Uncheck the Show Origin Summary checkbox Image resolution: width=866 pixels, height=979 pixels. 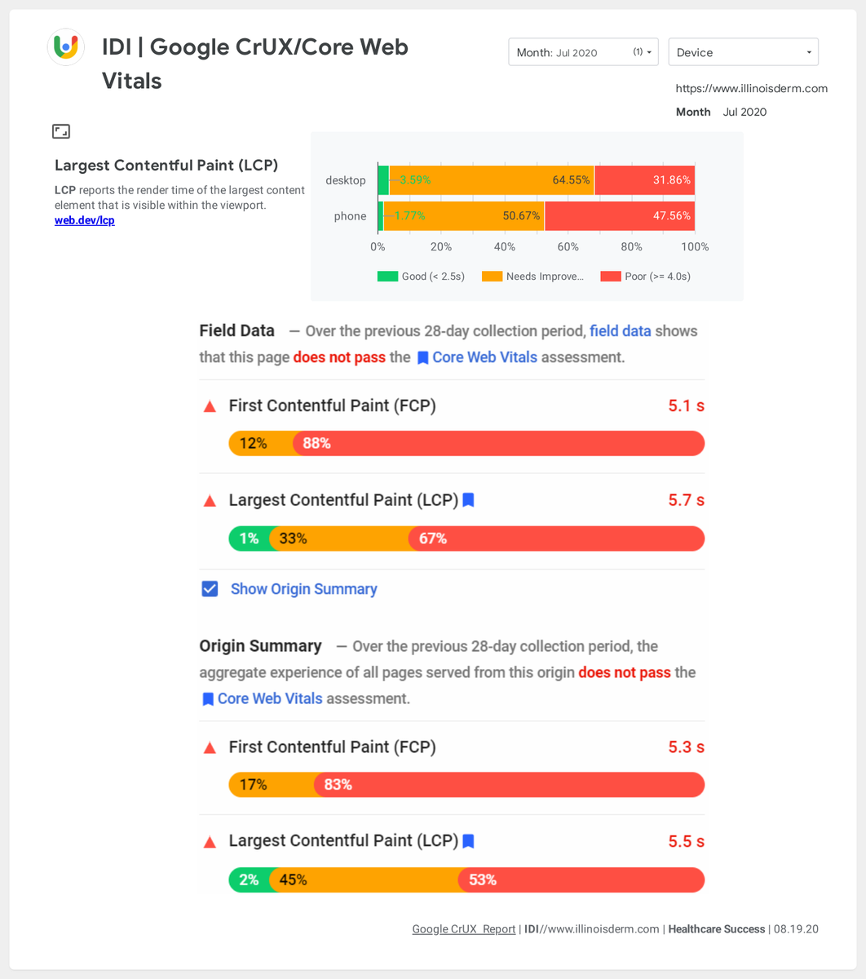210,589
